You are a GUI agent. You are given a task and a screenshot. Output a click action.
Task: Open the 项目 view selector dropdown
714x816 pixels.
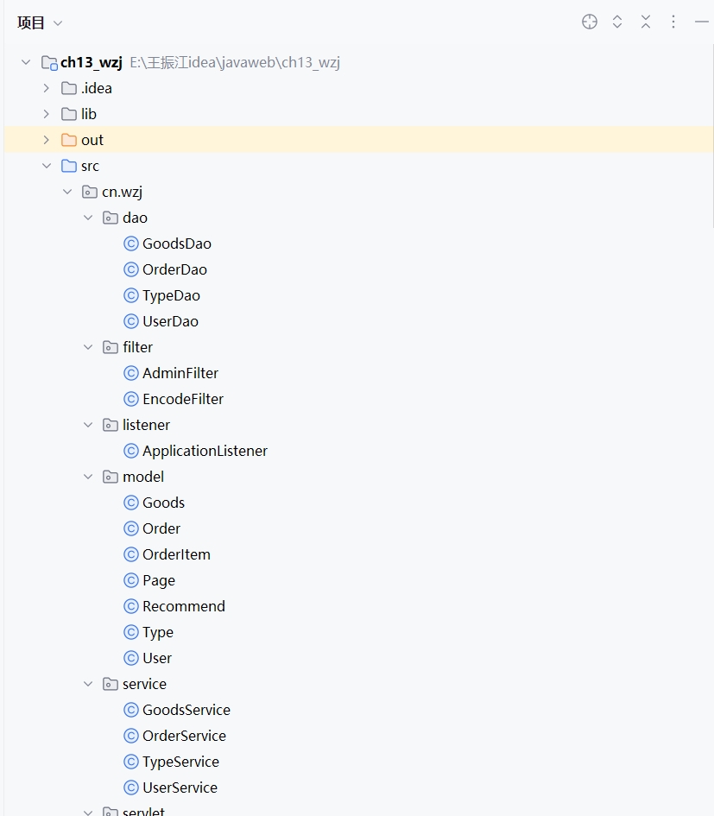(x=40, y=23)
